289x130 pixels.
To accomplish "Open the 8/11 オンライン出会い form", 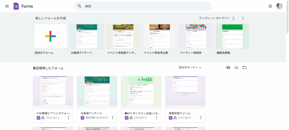I will tap(141, 92).
